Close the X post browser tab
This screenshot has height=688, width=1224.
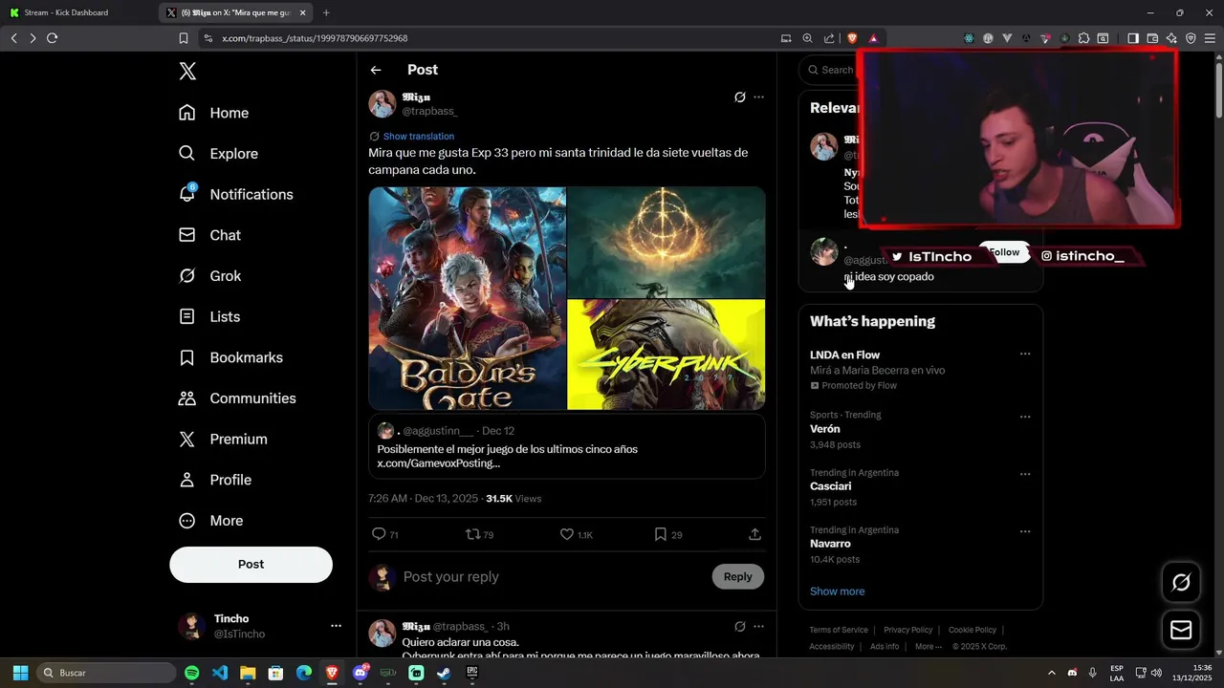(303, 12)
